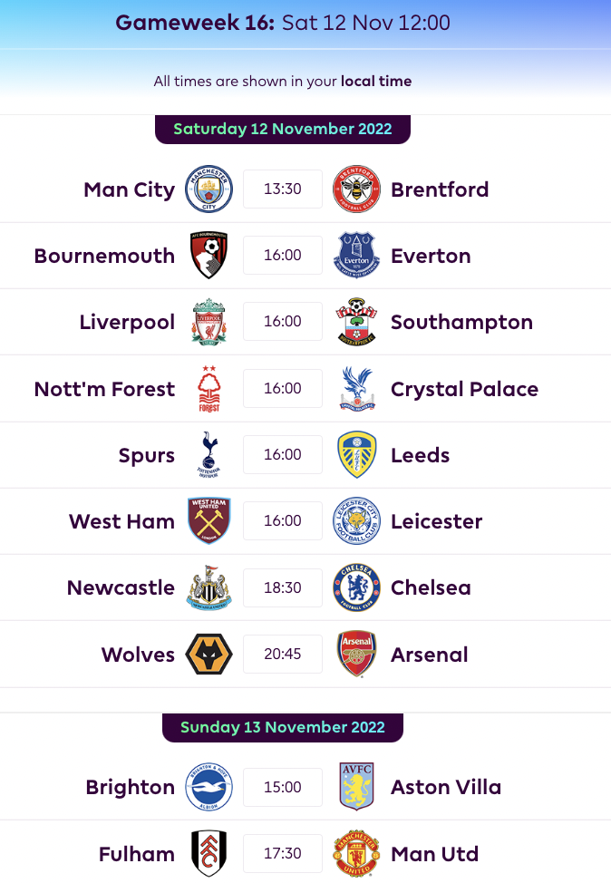611x883 pixels.
Task: Open the Bournemouth team page link
Action: (x=104, y=255)
